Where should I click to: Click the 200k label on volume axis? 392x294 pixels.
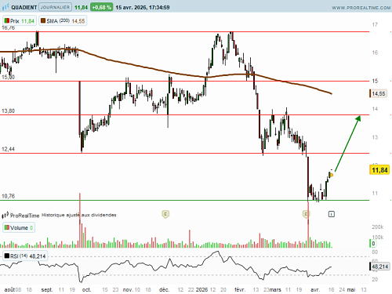(x=378, y=227)
